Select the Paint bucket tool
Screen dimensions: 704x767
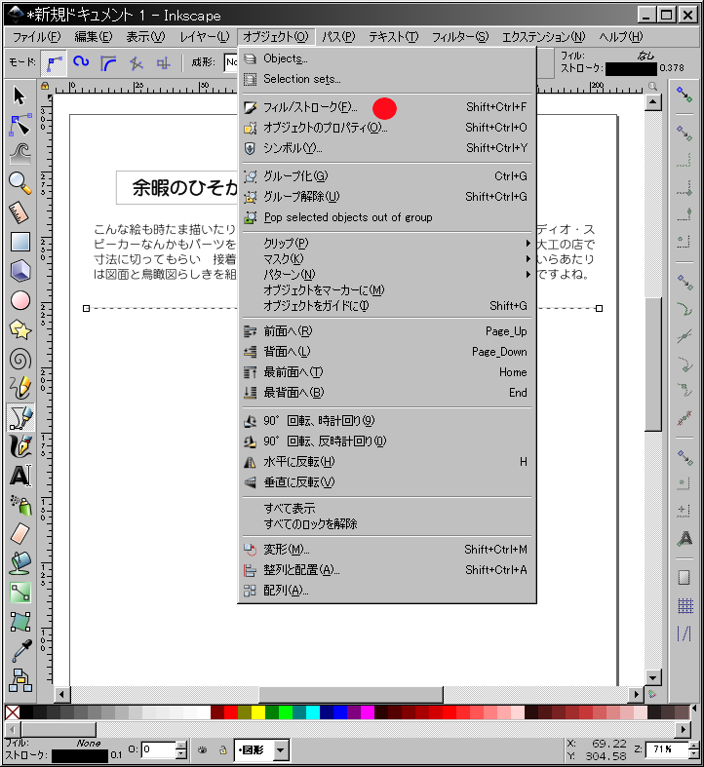[x=20, y=562]
